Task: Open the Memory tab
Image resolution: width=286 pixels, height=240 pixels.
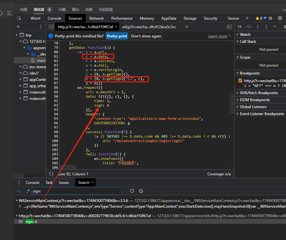Action: pyautogui.click(x=147, y=18)
